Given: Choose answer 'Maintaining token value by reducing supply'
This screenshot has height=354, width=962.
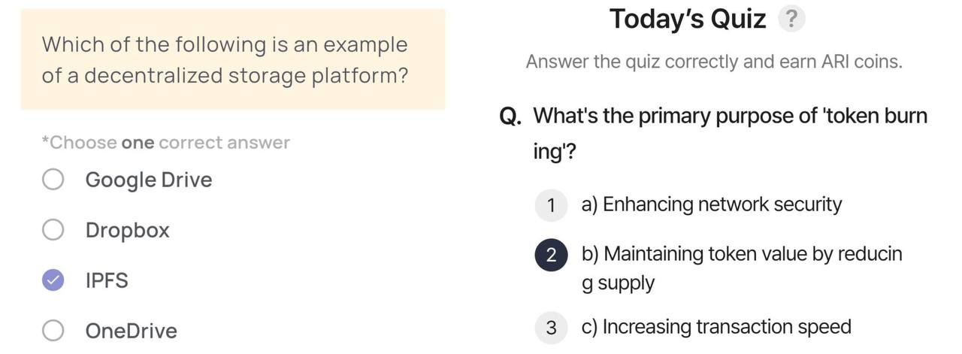Looking at the screenshot, I should coord(742,268).
